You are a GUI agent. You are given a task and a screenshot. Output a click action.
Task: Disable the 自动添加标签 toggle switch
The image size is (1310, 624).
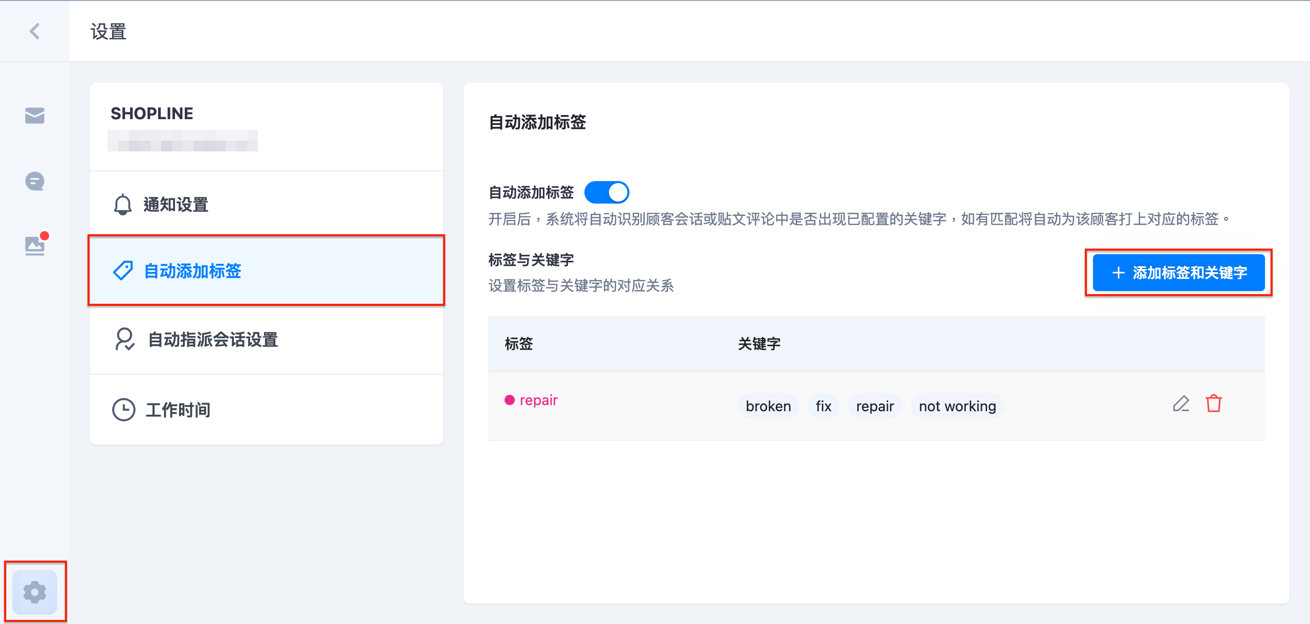coord(607,192)
